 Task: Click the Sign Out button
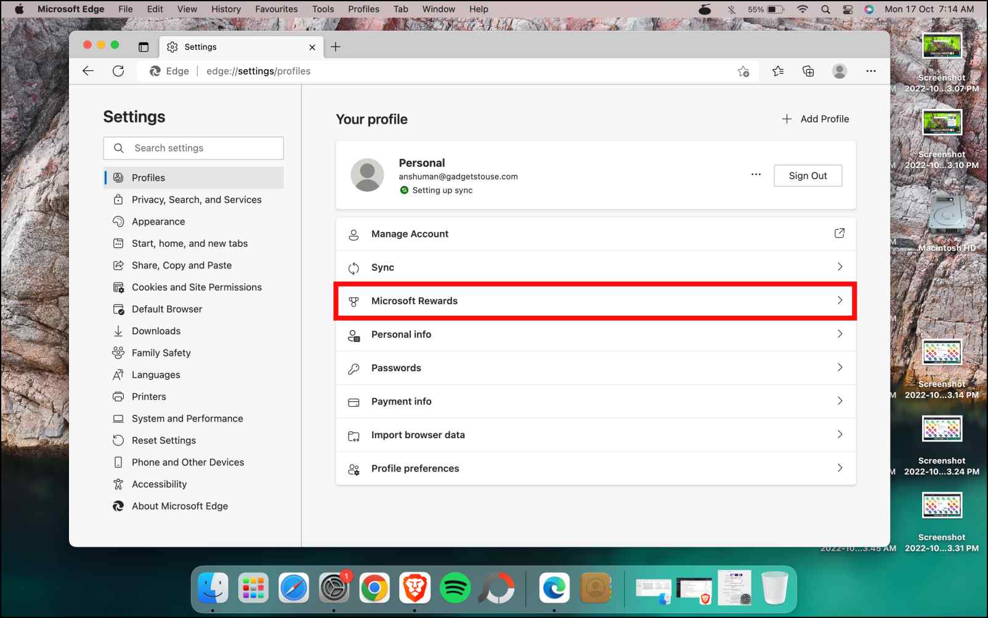tap(808, 175)
